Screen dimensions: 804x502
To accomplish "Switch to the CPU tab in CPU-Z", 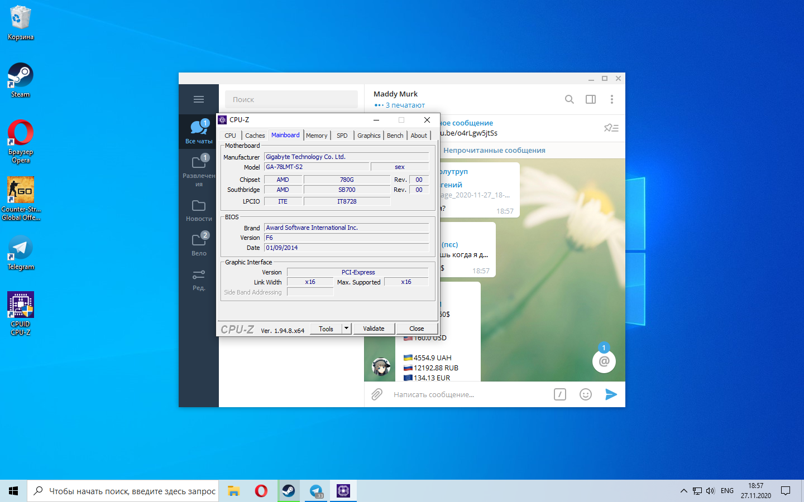I will point(230,136).
